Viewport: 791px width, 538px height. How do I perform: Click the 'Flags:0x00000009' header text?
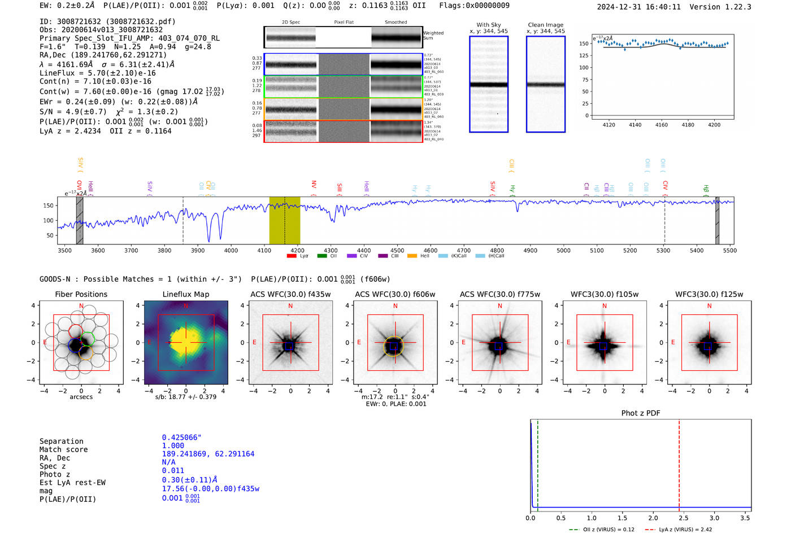click(474, 5)
